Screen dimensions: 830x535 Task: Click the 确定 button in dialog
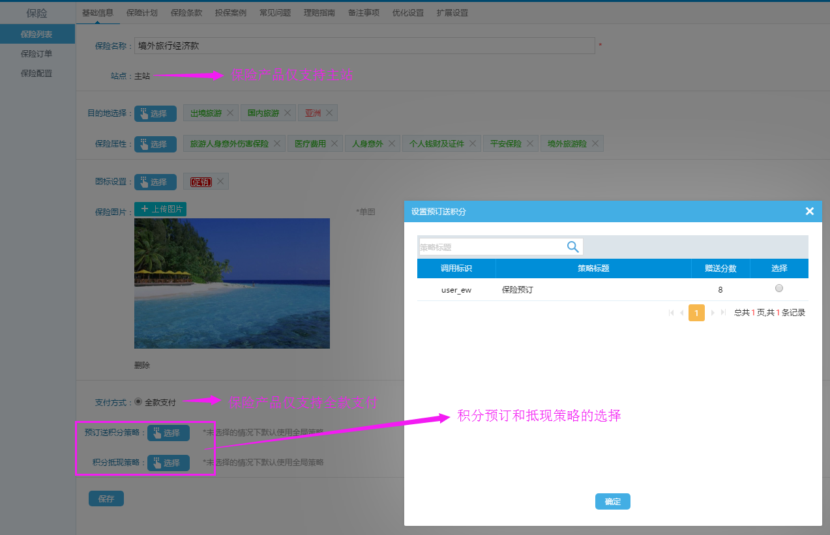612,501
